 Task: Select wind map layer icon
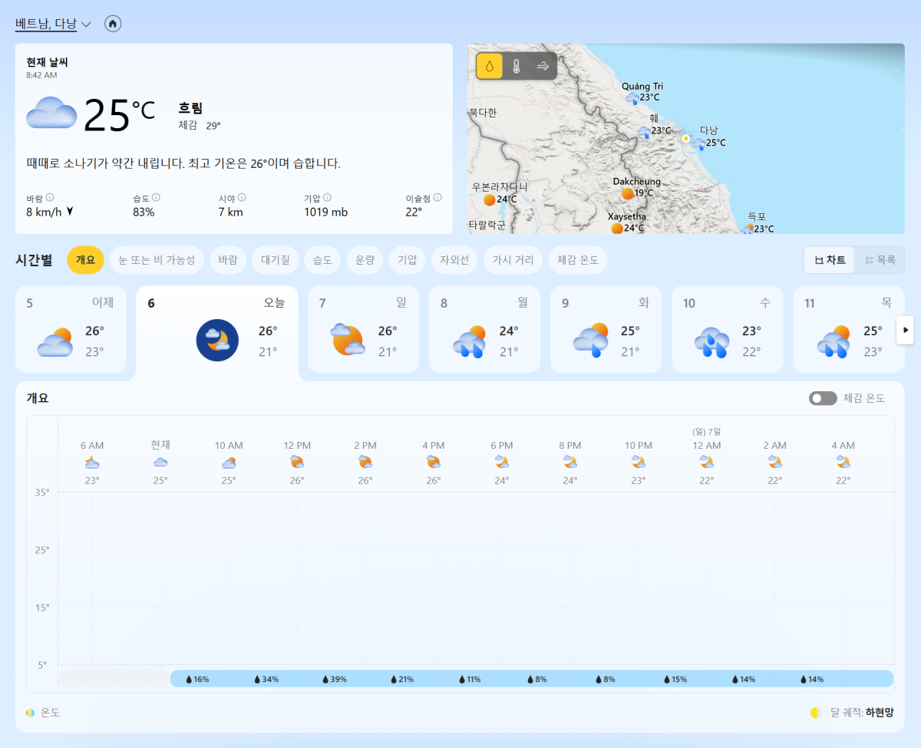[x=543, y=67]
